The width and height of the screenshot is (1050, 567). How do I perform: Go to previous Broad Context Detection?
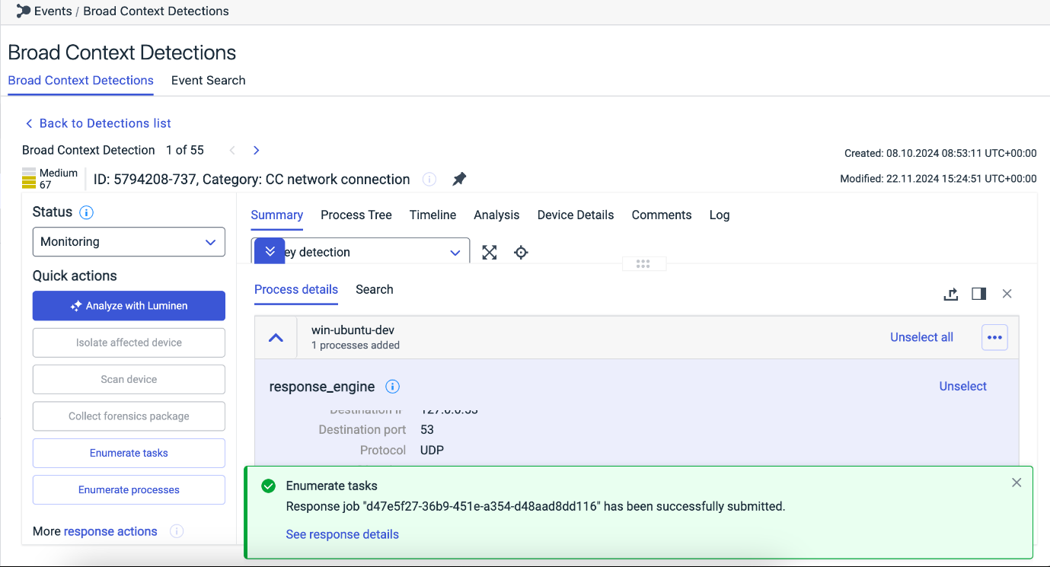[x=232, y=151]
